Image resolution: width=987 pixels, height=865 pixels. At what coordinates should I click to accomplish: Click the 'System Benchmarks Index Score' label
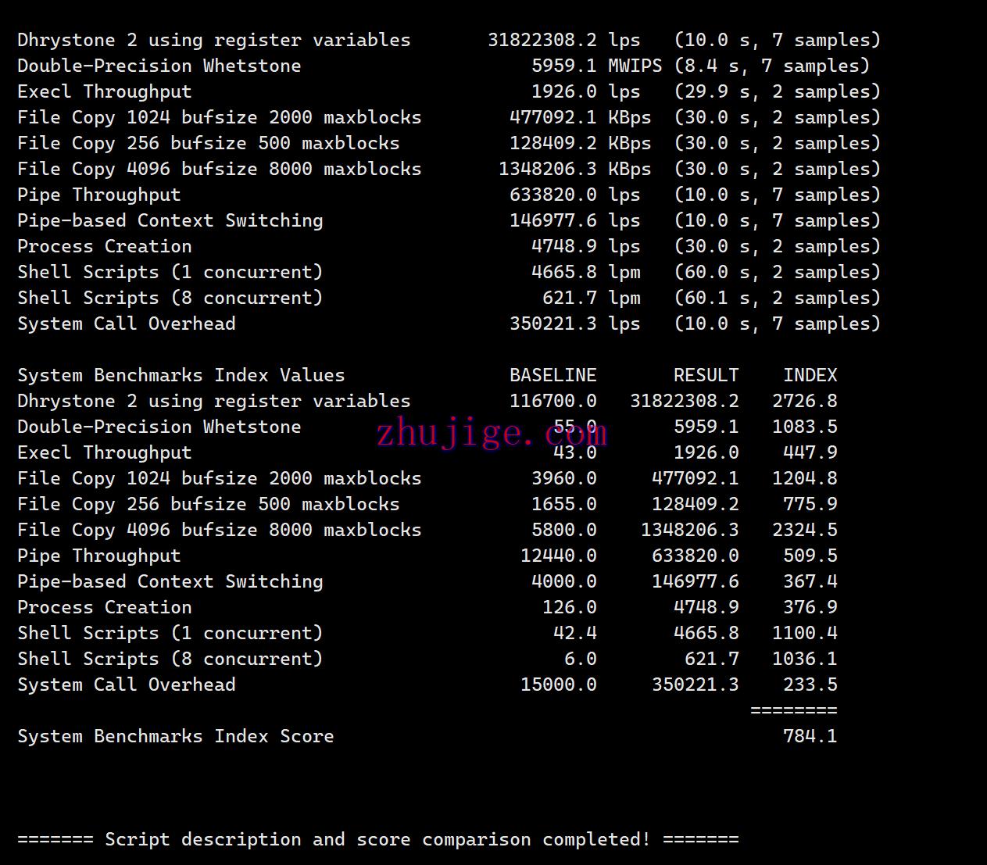(x=175, y=736)
